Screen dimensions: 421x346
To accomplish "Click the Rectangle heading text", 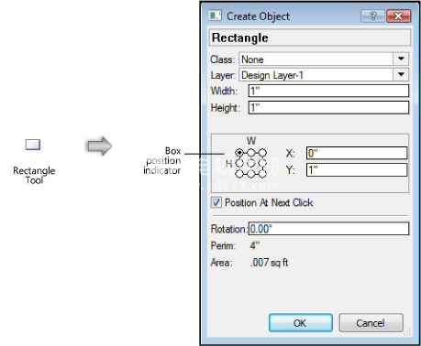I will point(240,38).
